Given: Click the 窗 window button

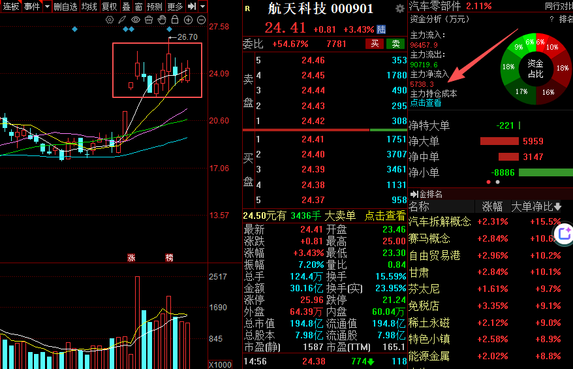Looking at the screenshot, I should point(138,7).
